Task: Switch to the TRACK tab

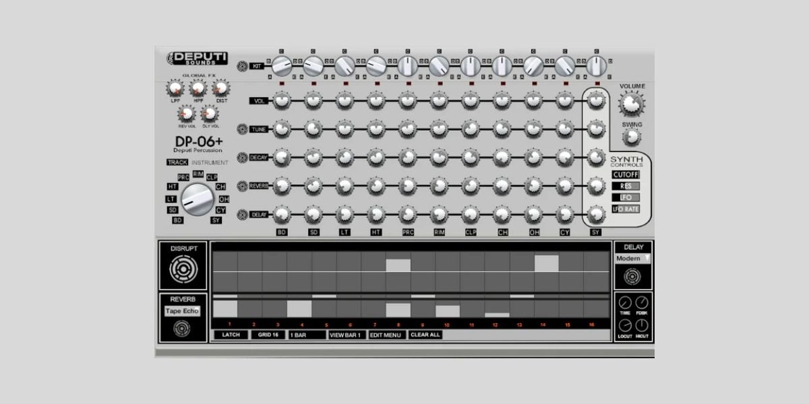Action: coord(177,162)
